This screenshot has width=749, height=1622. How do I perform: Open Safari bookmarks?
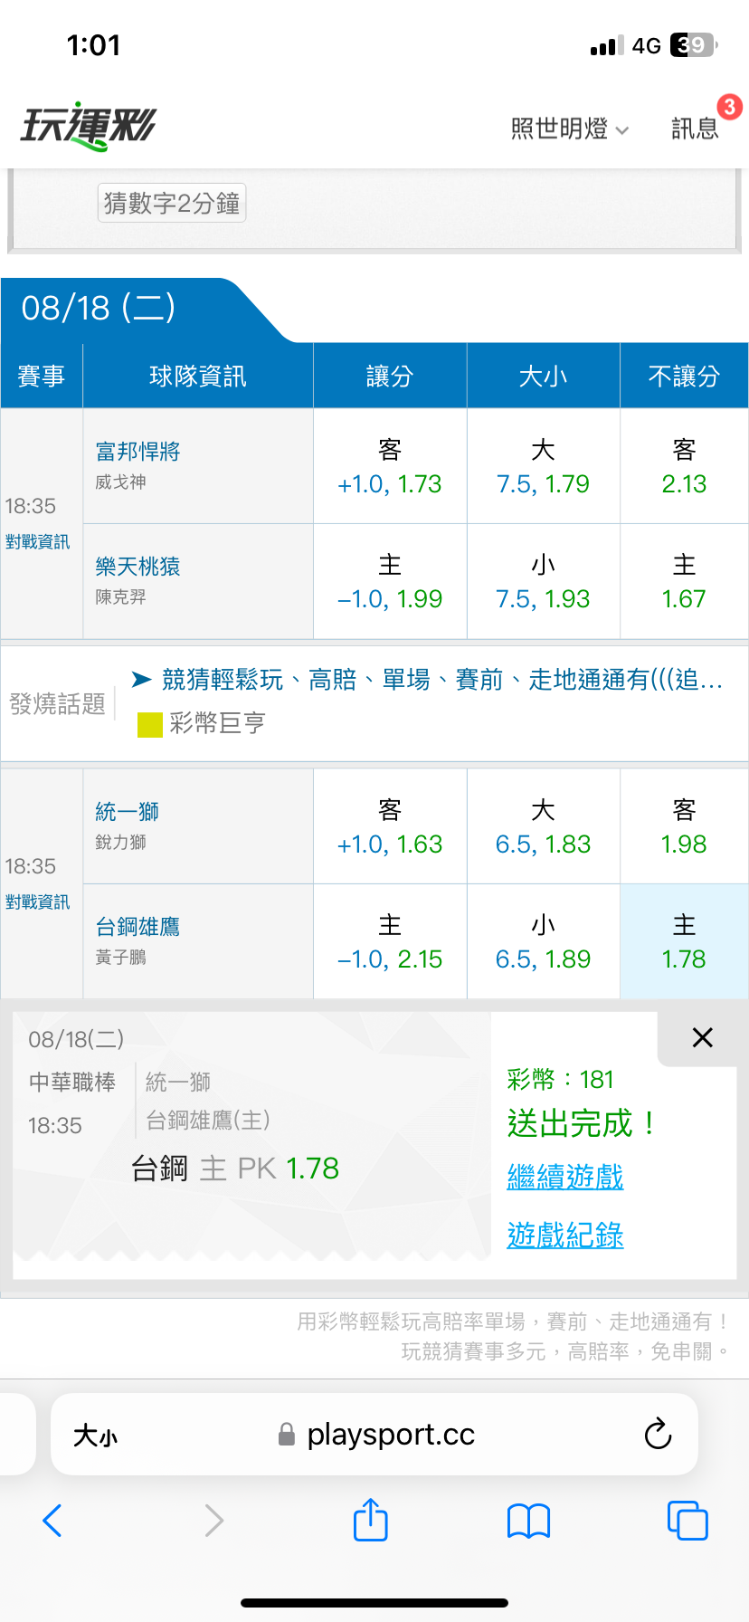[x=529, y=1521]
